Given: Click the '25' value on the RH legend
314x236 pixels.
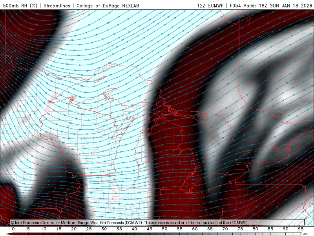Looking at the screenshot, I should point(89,229).
